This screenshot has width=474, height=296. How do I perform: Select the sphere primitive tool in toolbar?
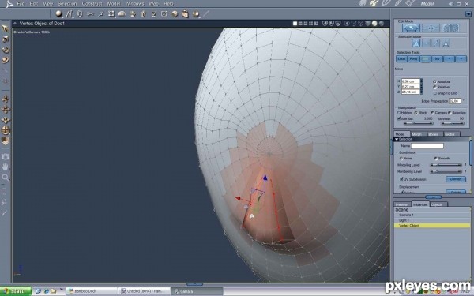(58, 13)
